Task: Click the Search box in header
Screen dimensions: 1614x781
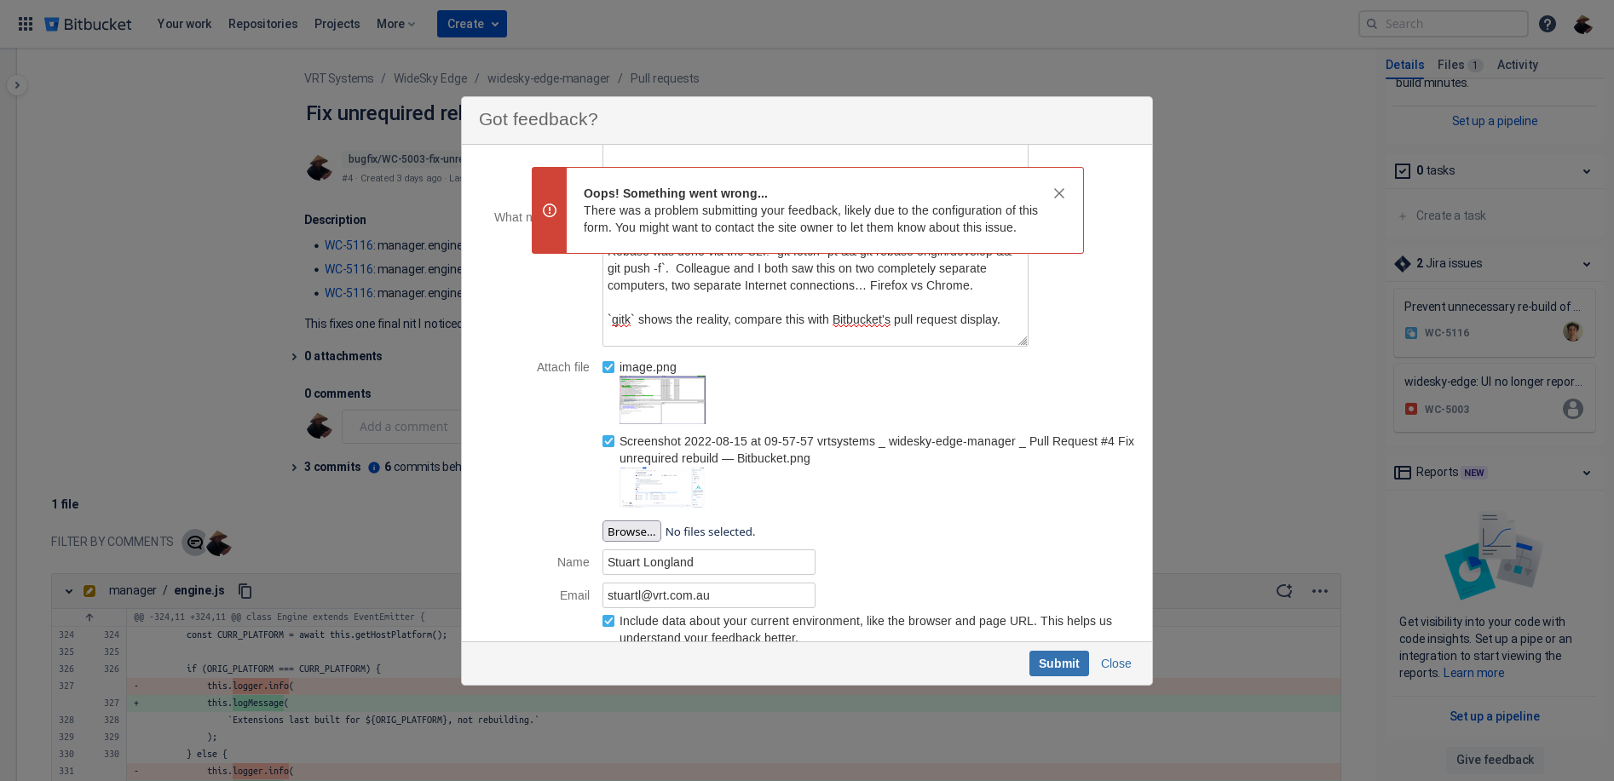Action: point(1444,24)
